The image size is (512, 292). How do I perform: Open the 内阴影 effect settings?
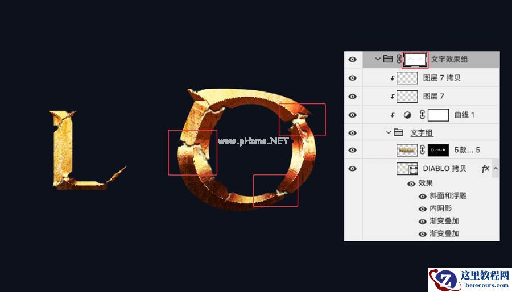click(x=440, y=208)
